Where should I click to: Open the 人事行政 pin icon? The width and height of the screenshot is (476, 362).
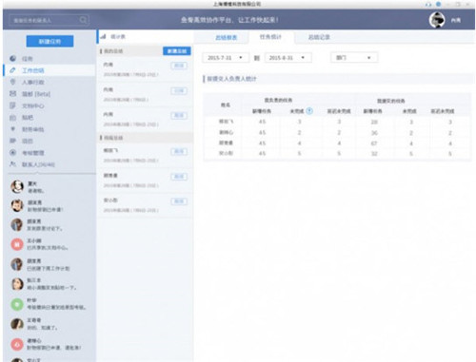(x=12, y=82)
